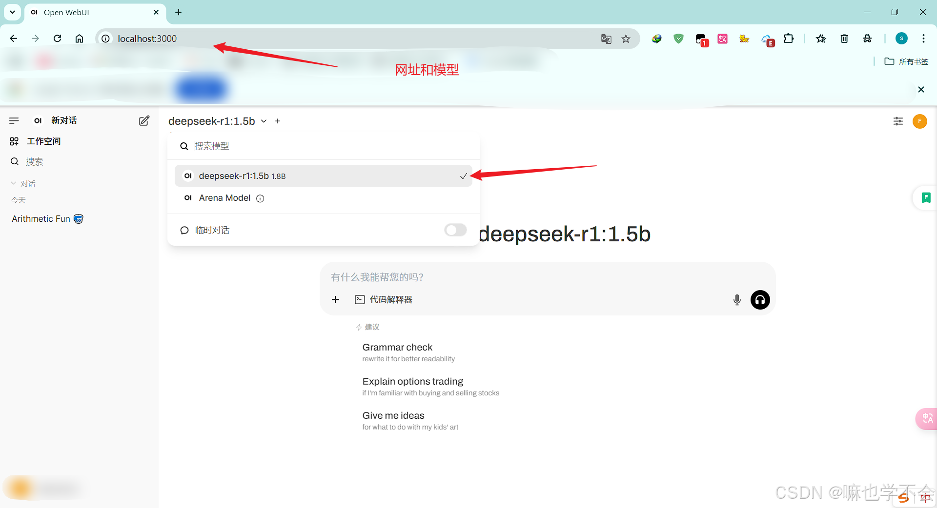Start voice call with the headphone button

tap(760, 300)
